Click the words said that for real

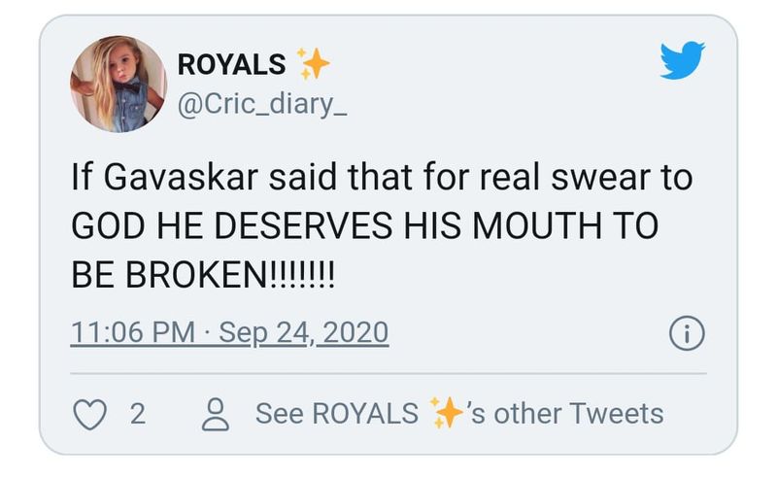tap(404, 178)
